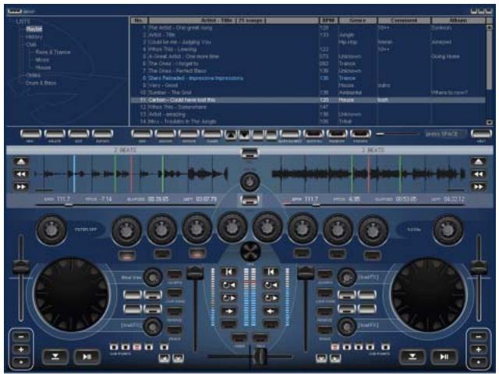The height and width of the screenshot is (374, 499).
Task: Jump to track start in left mixer column
Action: 228,272
